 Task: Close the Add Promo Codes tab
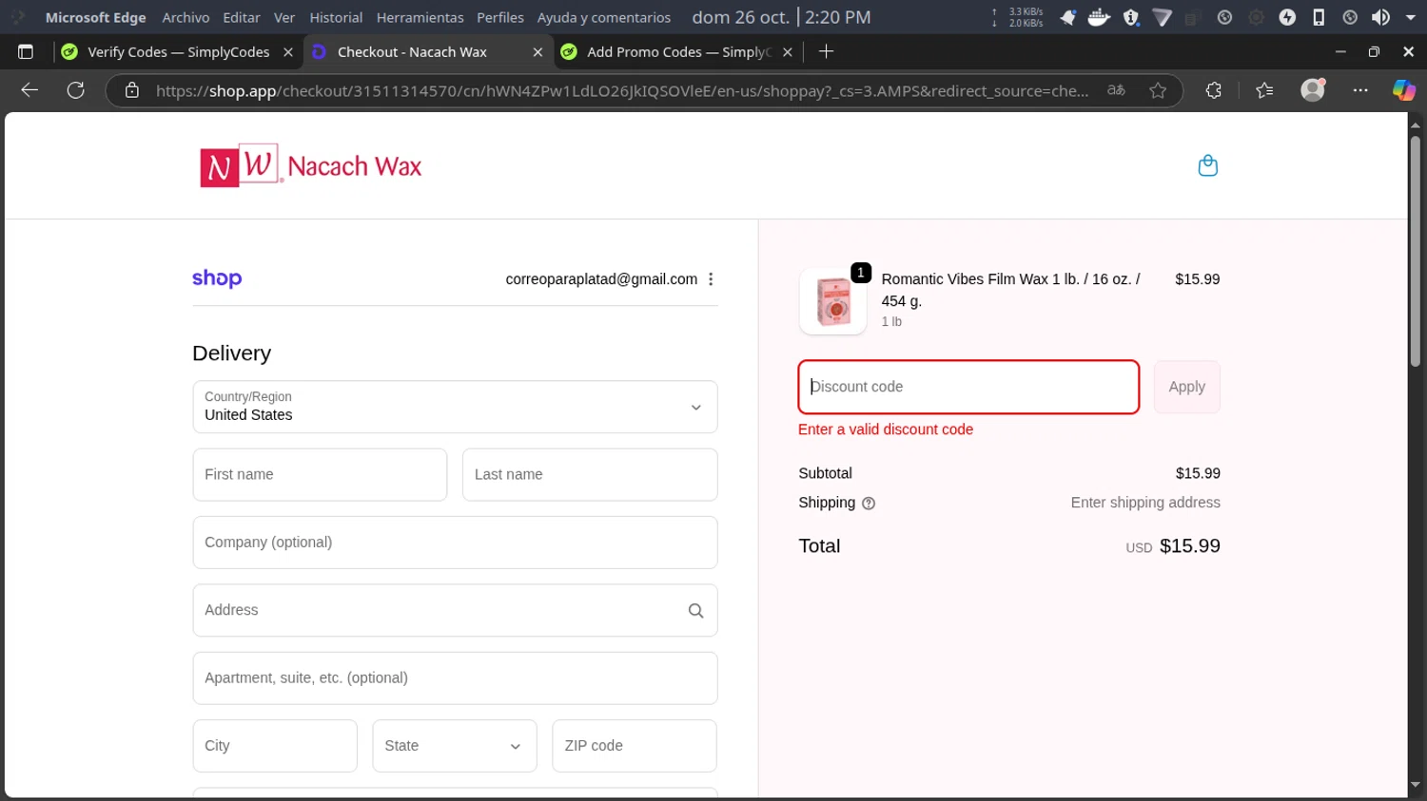(x=788, y=52)
